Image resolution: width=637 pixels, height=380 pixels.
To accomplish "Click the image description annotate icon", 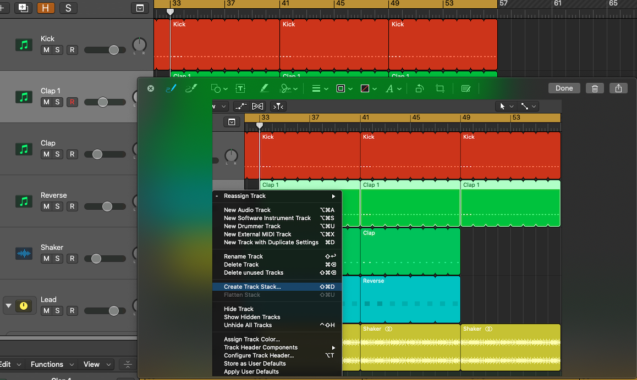I will point(466,88).
